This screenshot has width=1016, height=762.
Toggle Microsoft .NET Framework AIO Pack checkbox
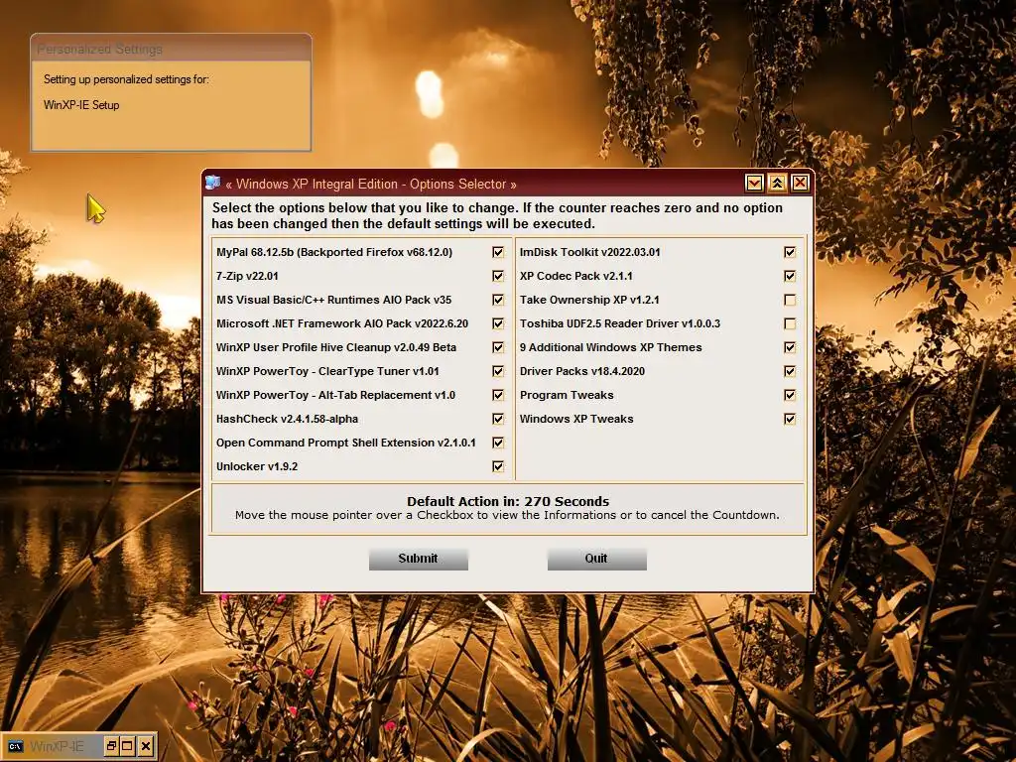tap(498, 323)
